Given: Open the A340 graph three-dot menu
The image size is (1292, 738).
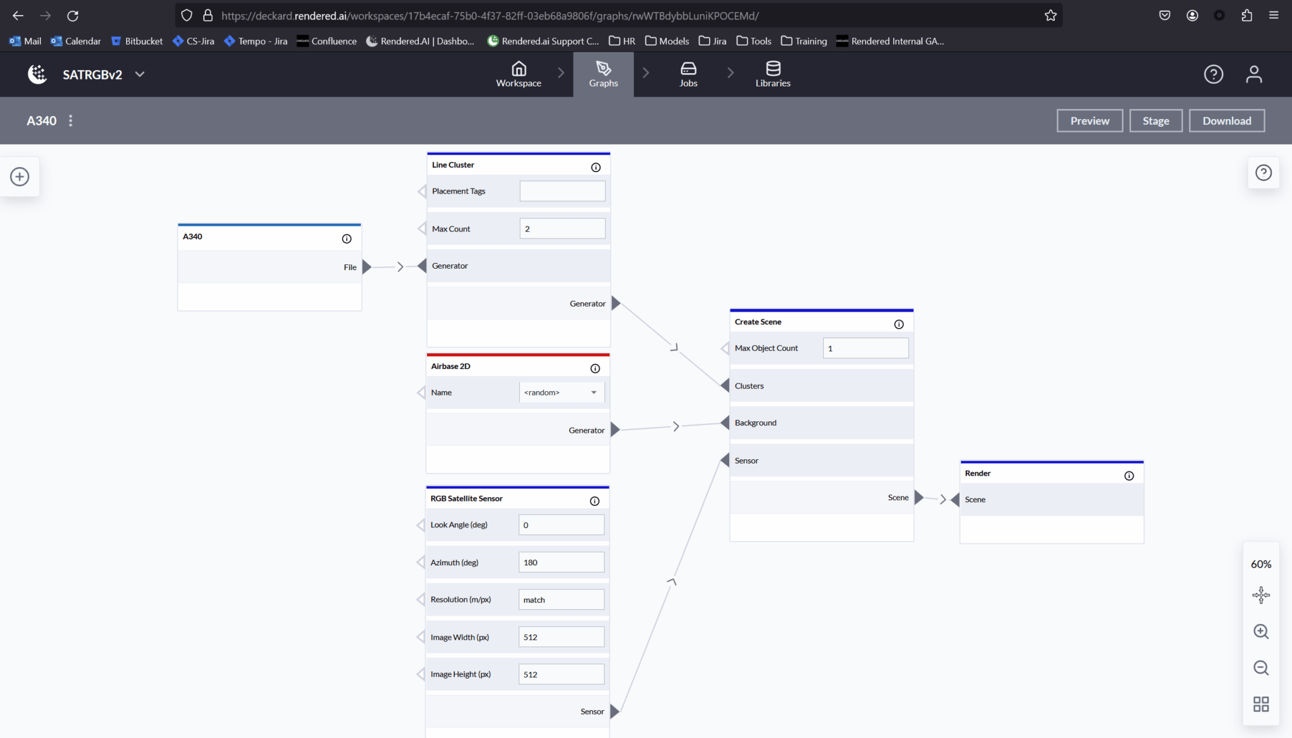Looking at the screenshot, I should pos(71,120).
